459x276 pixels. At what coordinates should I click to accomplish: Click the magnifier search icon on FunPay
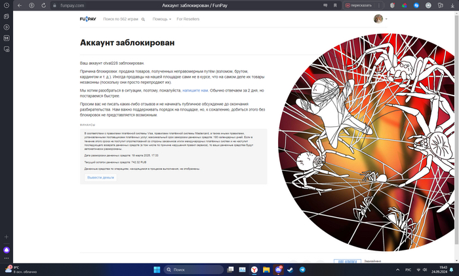point(143,19)
